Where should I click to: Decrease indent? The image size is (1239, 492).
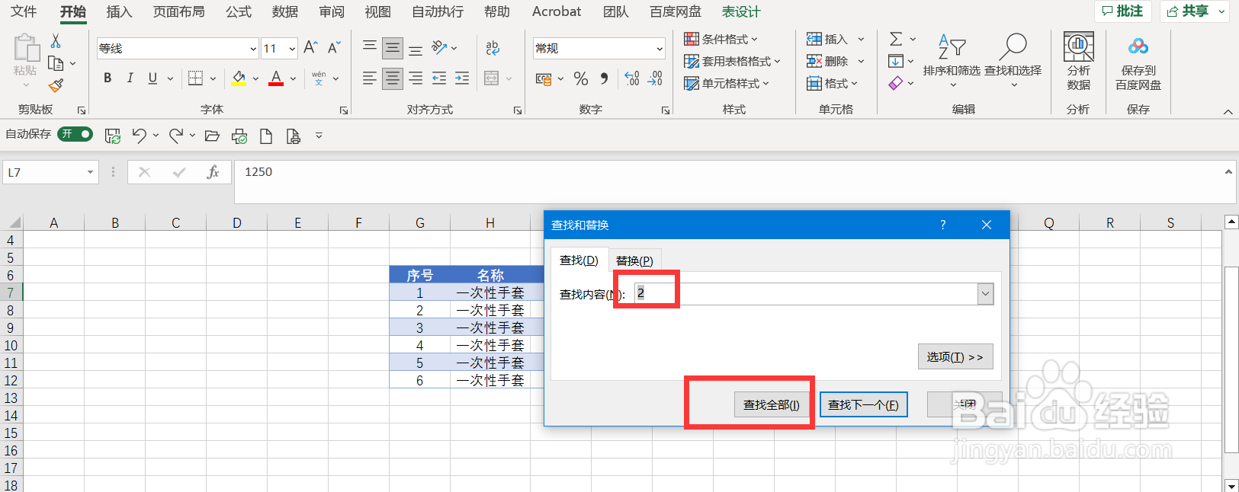tap(439, 78)
